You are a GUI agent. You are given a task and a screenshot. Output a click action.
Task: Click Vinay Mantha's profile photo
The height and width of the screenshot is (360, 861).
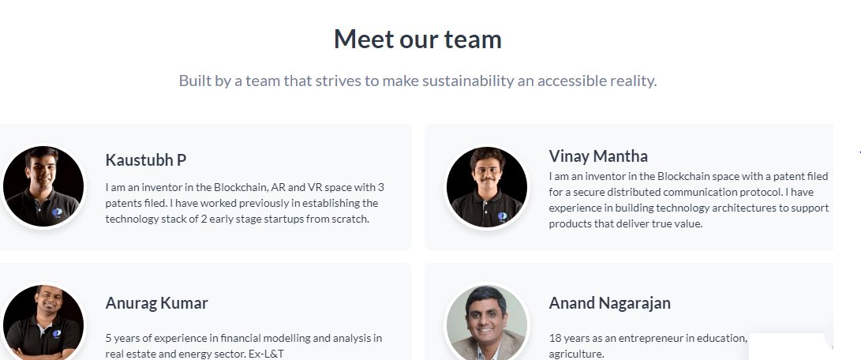(486, 186)
